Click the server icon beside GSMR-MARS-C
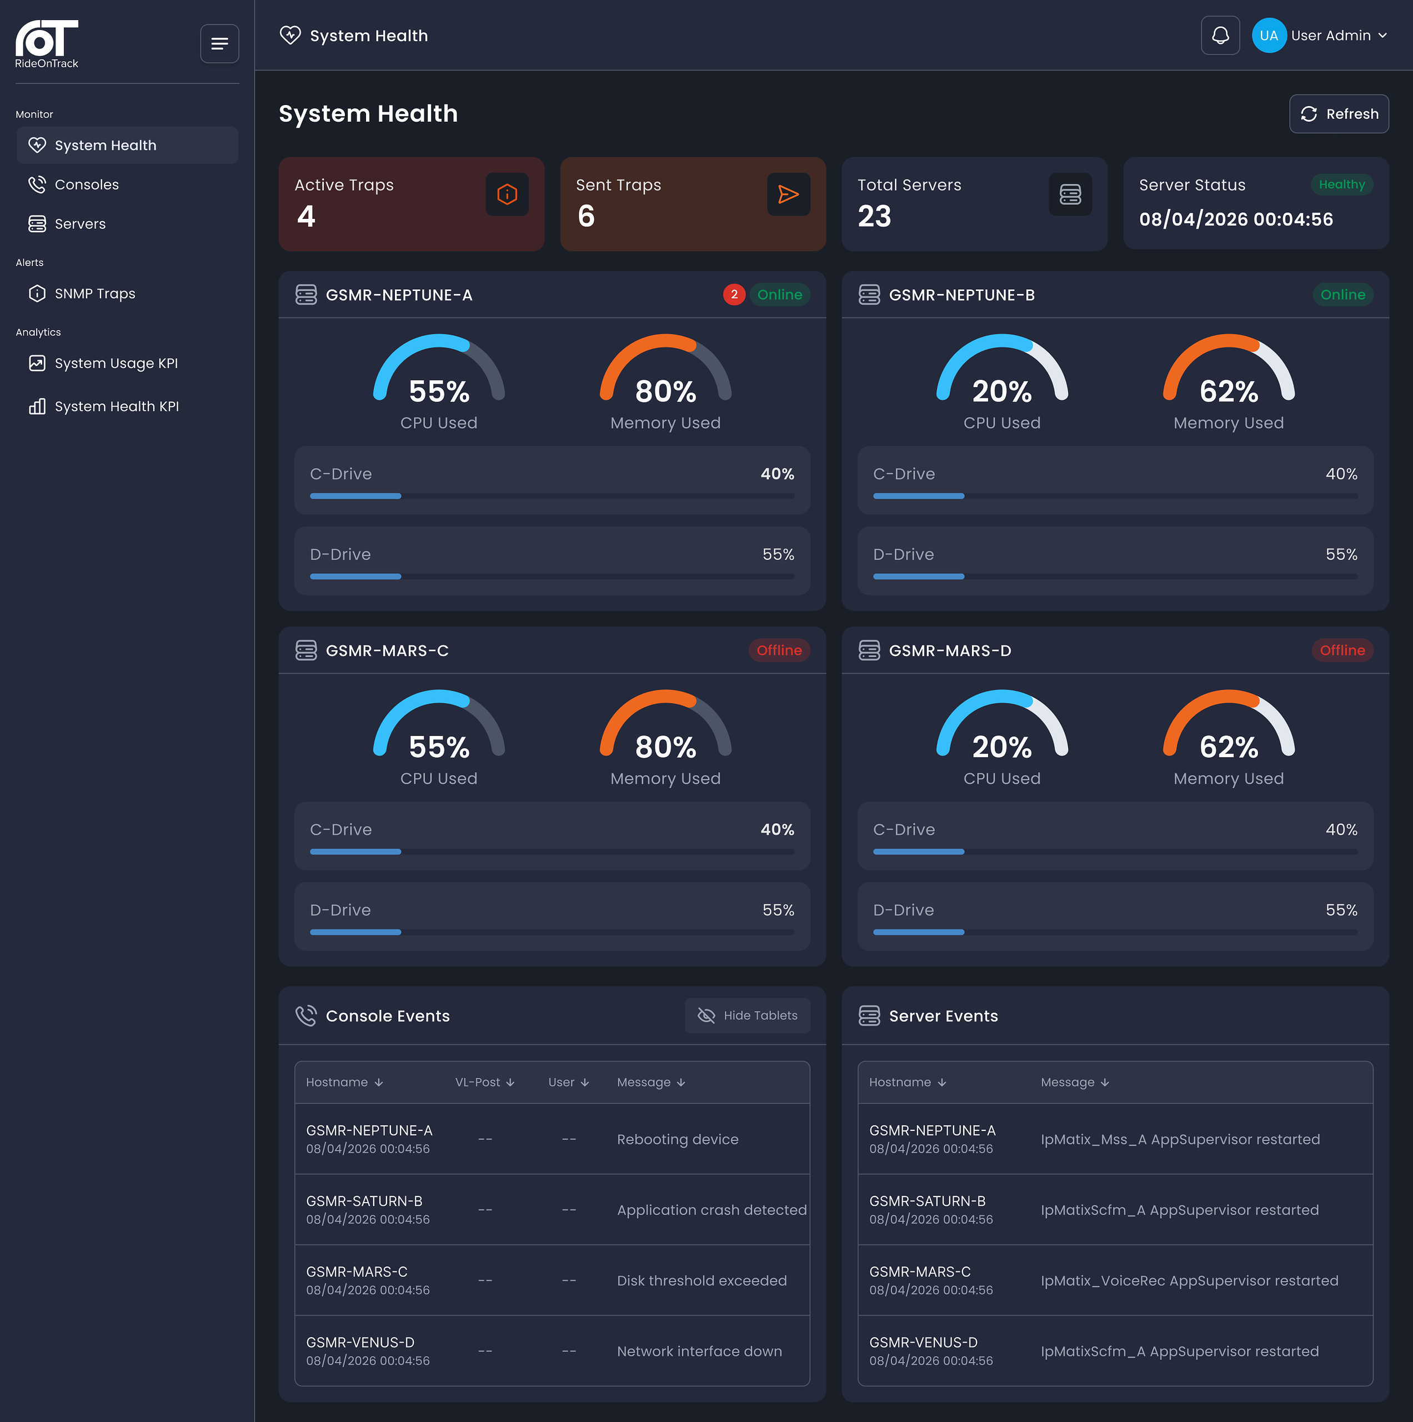The image size is (1413, 1422). coord(306,650)
